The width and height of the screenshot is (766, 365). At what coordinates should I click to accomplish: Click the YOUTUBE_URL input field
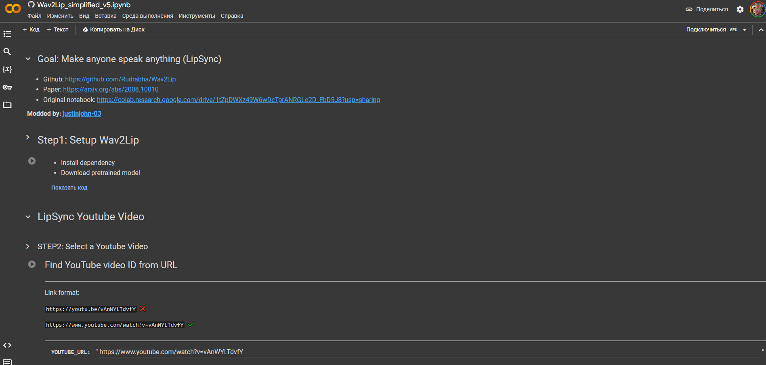point(429,352)
